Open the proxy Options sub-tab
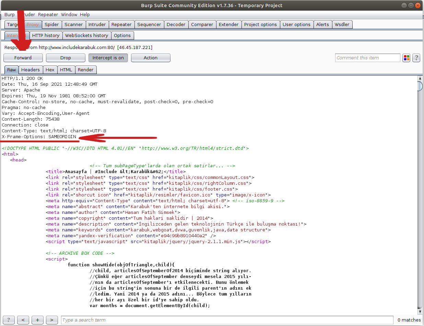 click(122, 35)
